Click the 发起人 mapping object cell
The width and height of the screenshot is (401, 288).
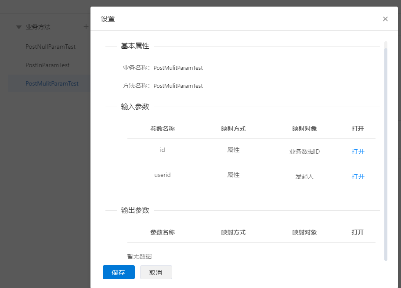[304, 177]
